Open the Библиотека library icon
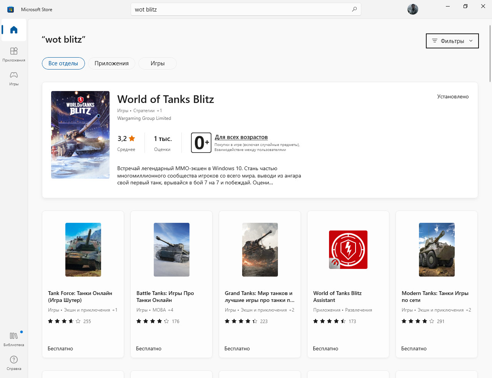This screenshot has height=378, width=492. (14, 339)
